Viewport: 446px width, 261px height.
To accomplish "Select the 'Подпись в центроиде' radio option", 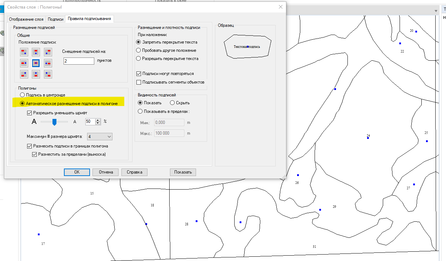I will click(x=22, y=95).
